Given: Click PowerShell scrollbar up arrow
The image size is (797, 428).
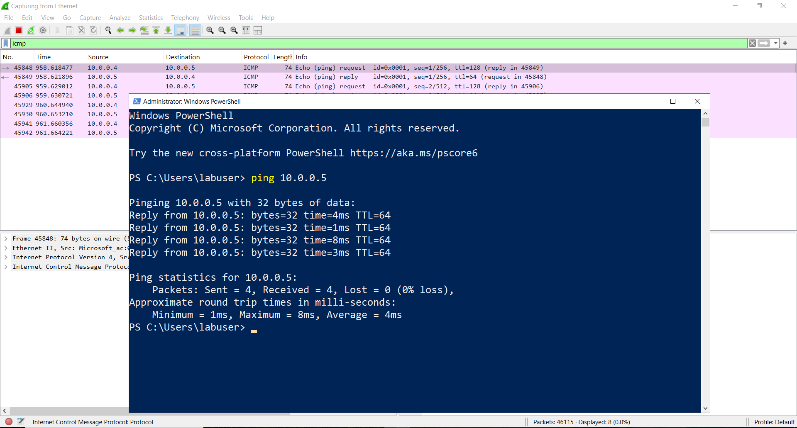Looking at the screenshot, I should click(x=705, y=113).
